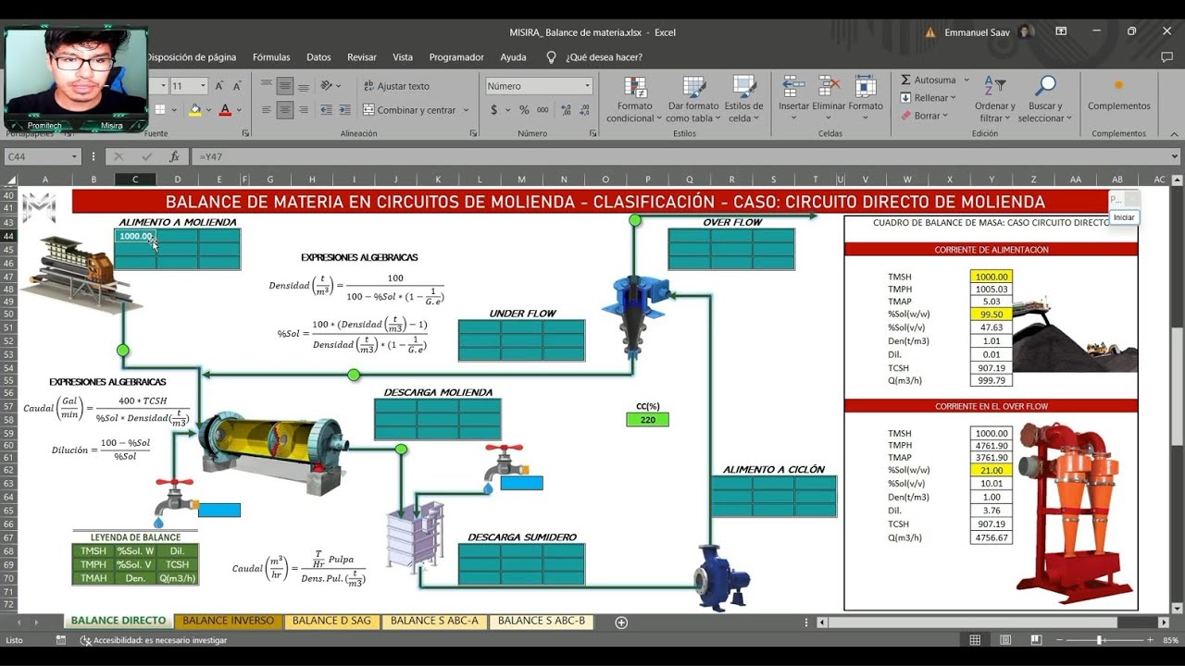Select the CC(%) green cell 220

pos(647,420)
